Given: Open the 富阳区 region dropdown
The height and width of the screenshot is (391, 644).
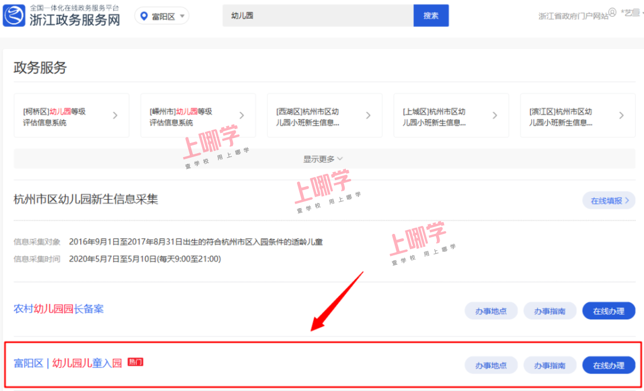Looking at the screenshot, I should 162,16.
